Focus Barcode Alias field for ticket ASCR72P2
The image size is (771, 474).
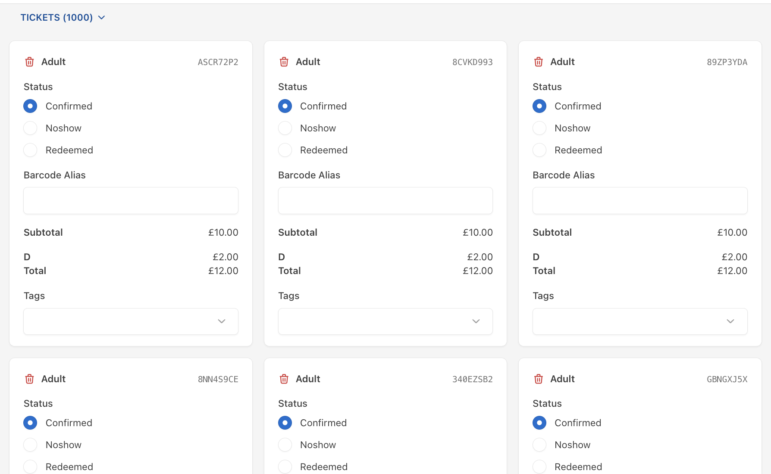(131, 200)
